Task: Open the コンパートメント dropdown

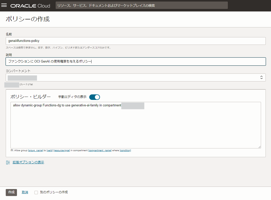Action: (136, 77)
